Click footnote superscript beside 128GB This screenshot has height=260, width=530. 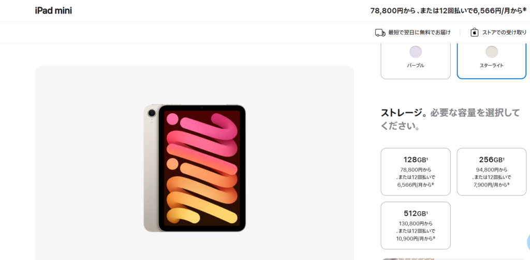[x=427, y=158]
